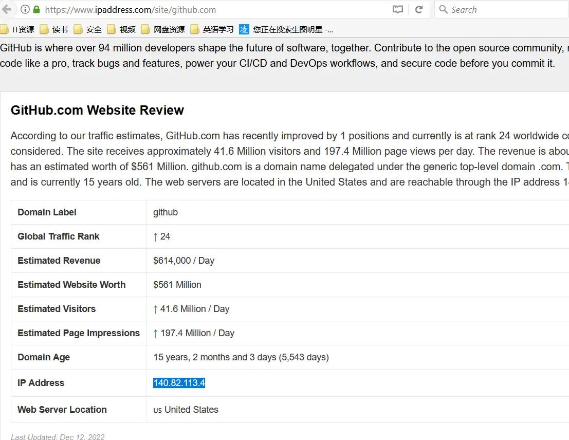Viewport: 569px width, 440px height.
Task: Select the US United States location value
Action: [x=186, y=410]
